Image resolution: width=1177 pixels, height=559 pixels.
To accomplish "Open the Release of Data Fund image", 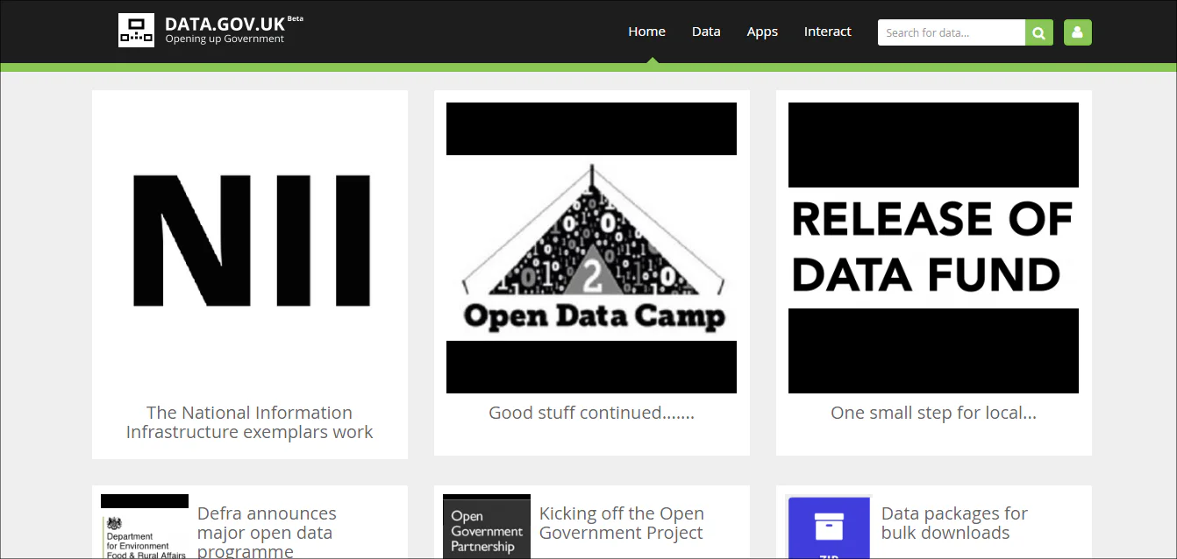I will (933, 248).
